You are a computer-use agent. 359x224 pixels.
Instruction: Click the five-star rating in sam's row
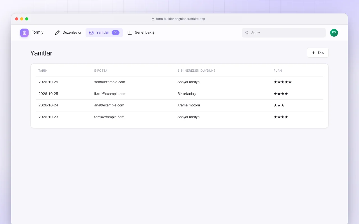coord(283,82)
